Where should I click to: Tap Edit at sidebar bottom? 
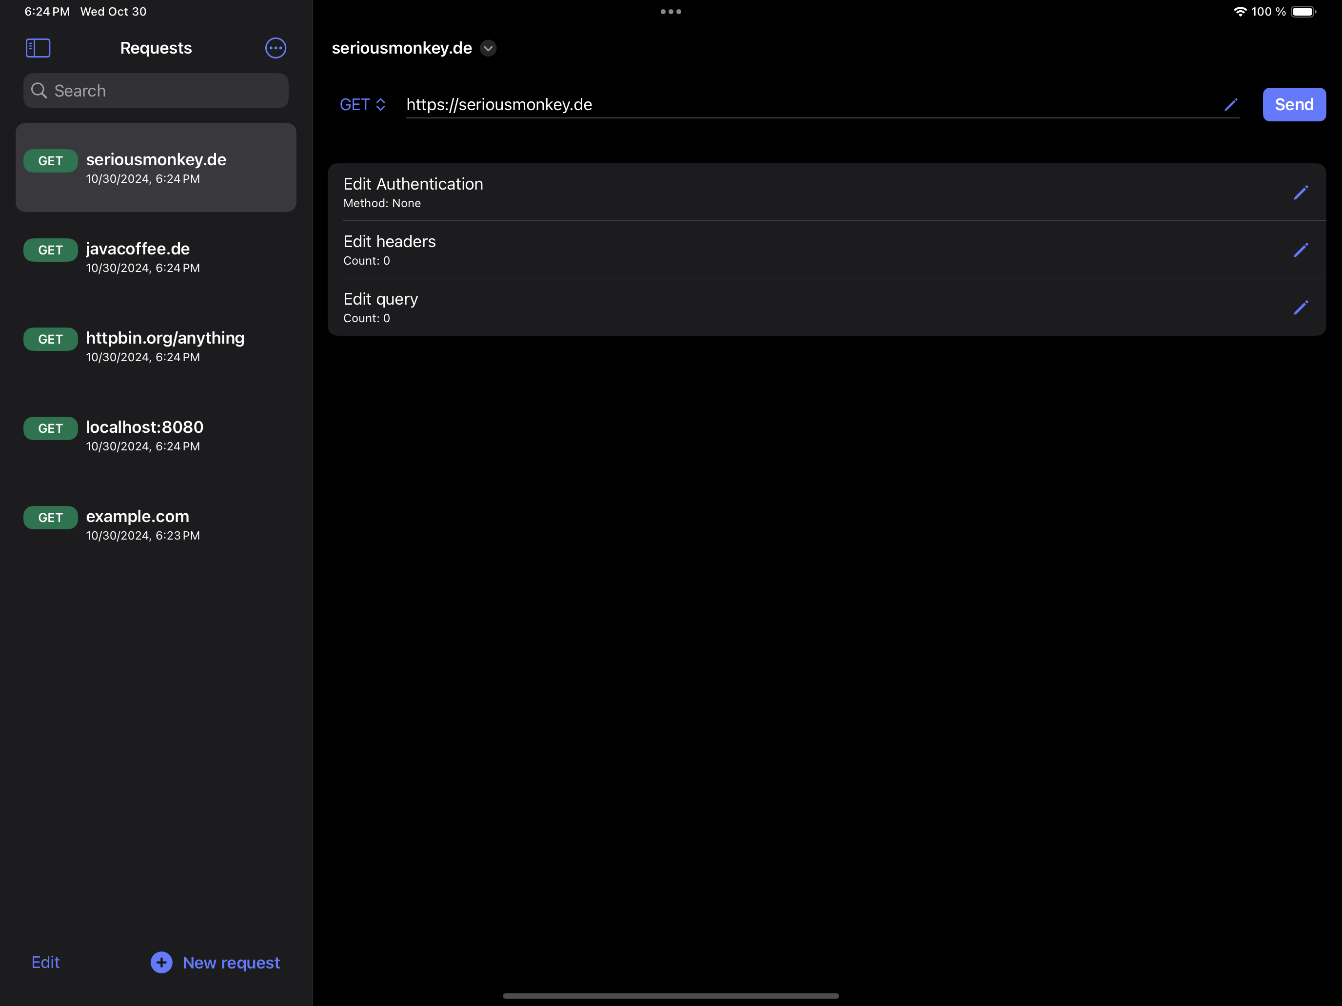45,962
